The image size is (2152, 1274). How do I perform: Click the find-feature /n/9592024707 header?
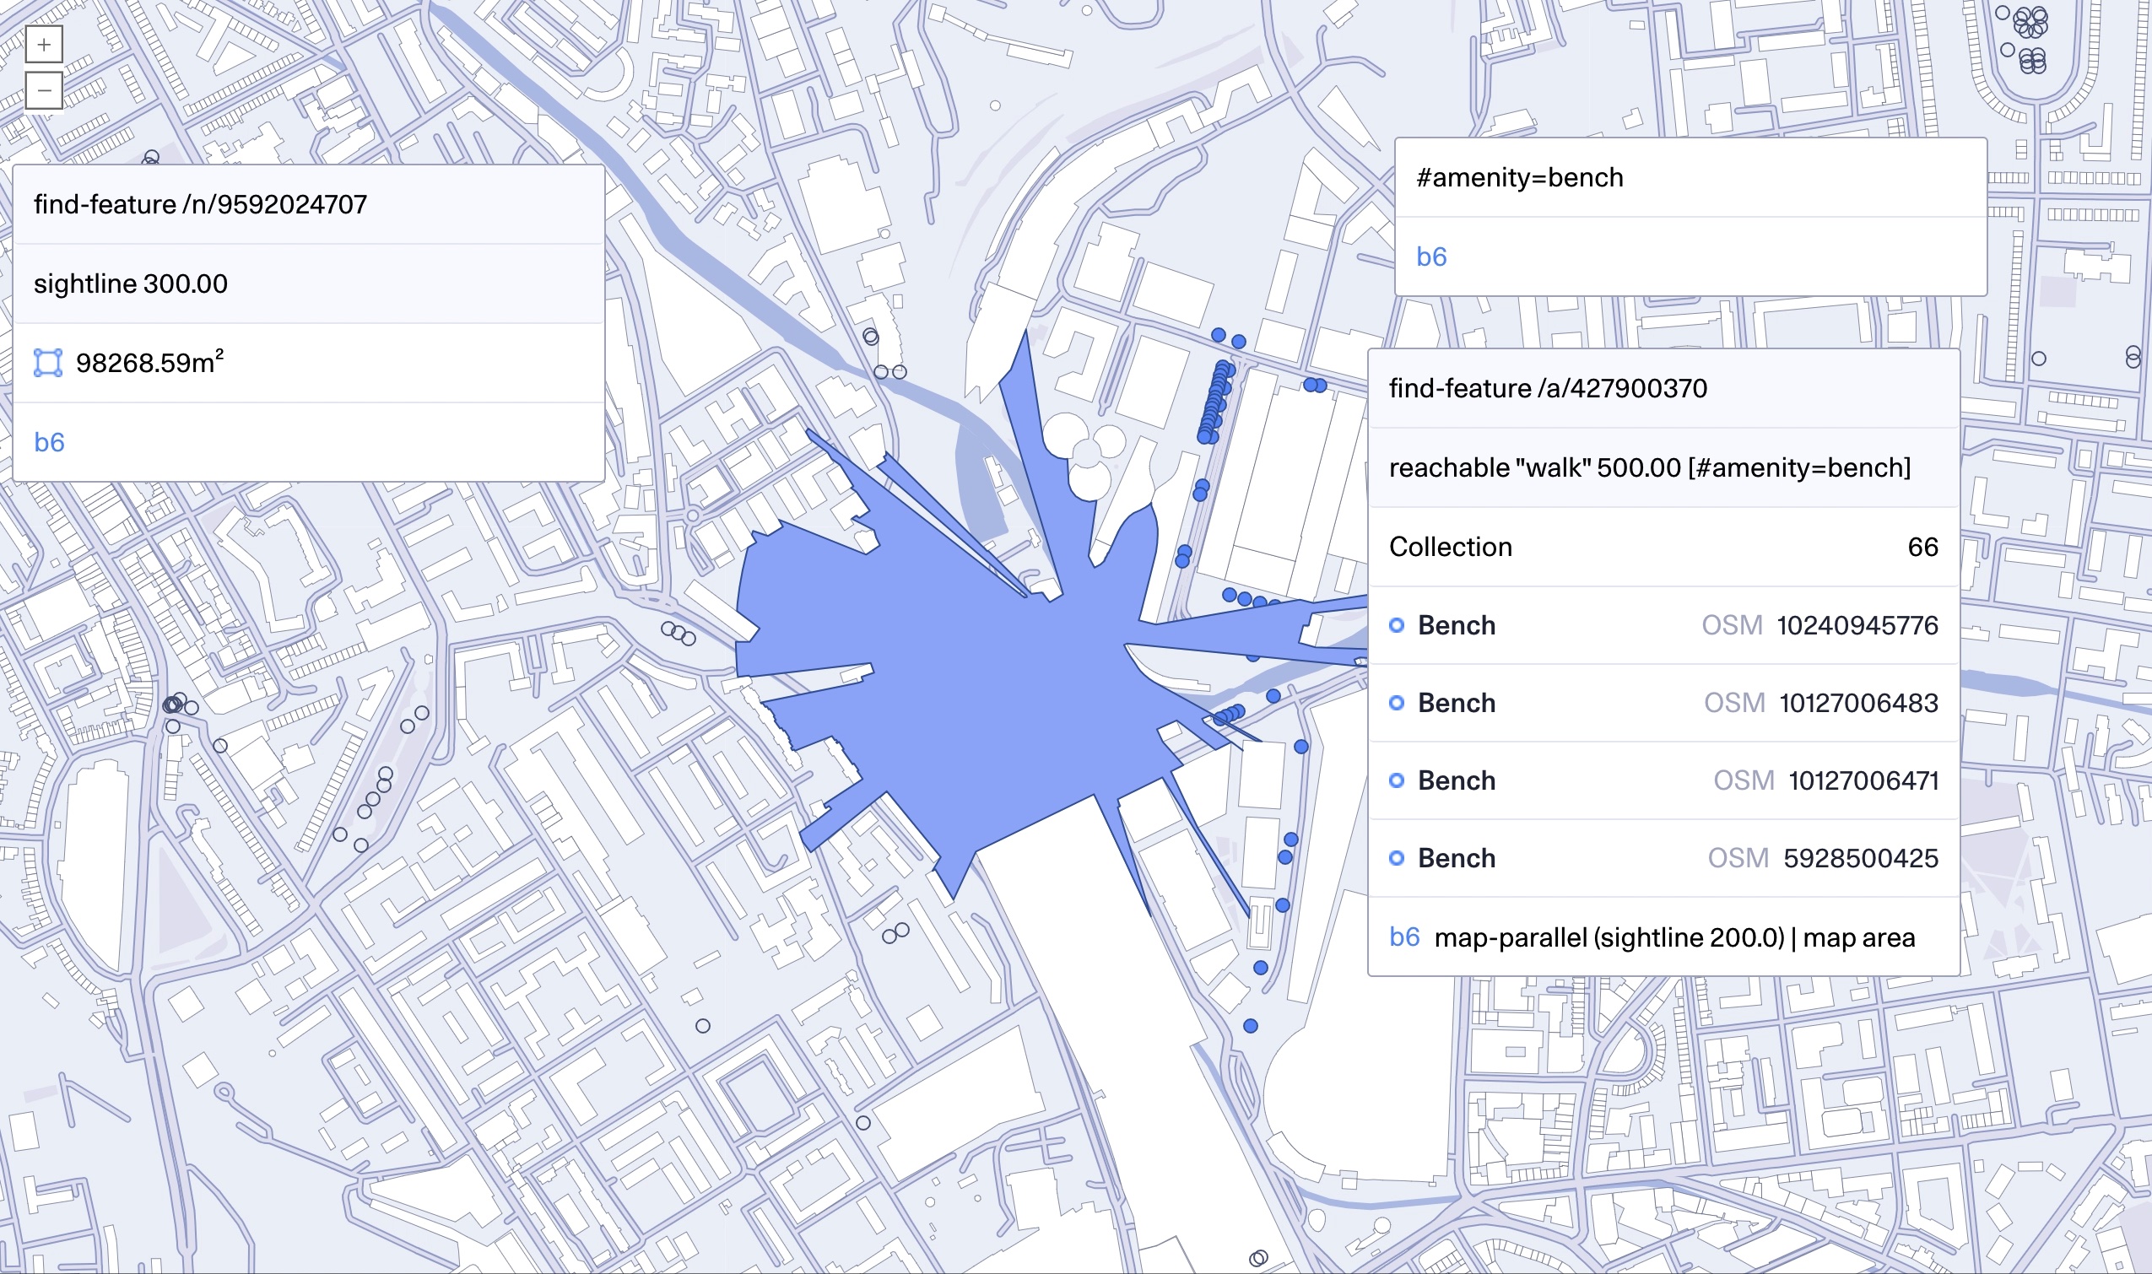click(200, 204)
